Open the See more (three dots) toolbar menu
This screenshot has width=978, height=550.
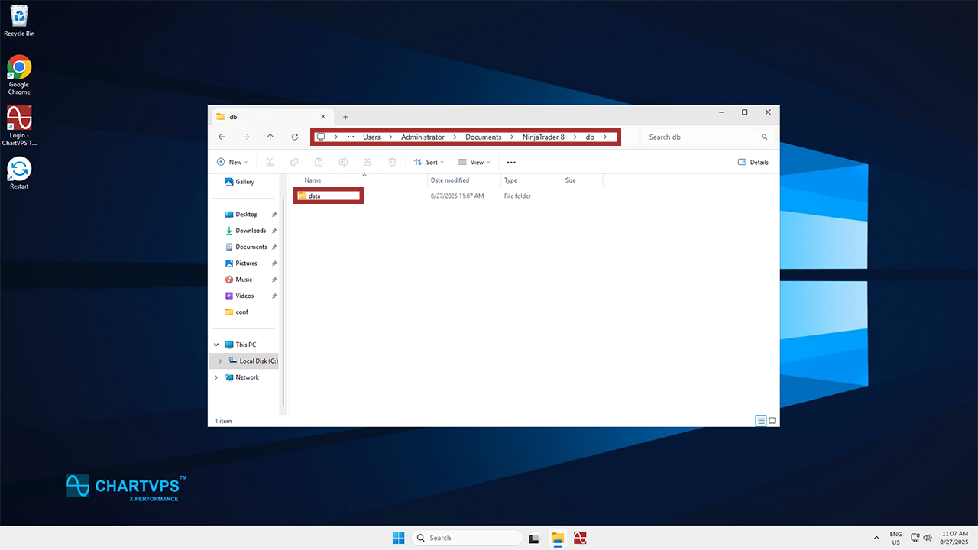coord(511,162)
